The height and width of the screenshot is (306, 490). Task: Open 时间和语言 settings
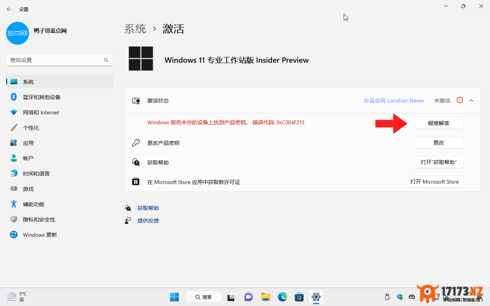pyautogui.click(x=60, y=174)
